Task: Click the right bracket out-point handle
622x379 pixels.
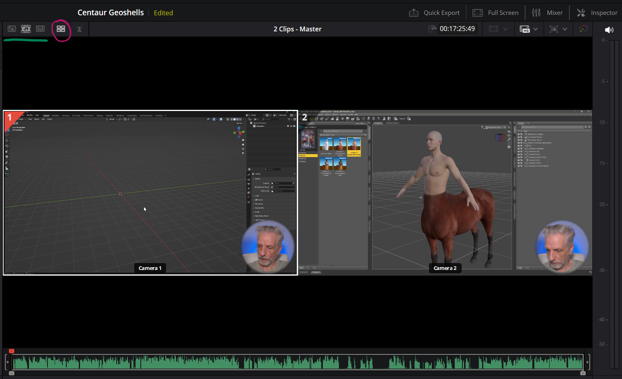Action: click(x=588, y=362)
